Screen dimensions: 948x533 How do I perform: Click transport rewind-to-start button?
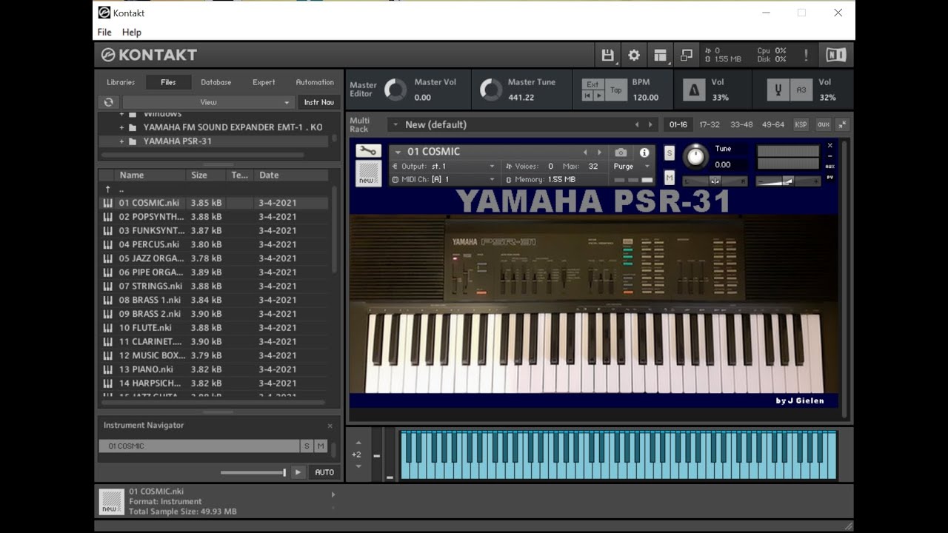[x=588, y=96]
